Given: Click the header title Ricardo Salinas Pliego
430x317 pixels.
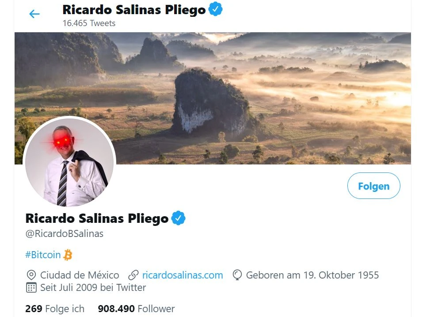Looking at the screenshot, I should [134, 10].
